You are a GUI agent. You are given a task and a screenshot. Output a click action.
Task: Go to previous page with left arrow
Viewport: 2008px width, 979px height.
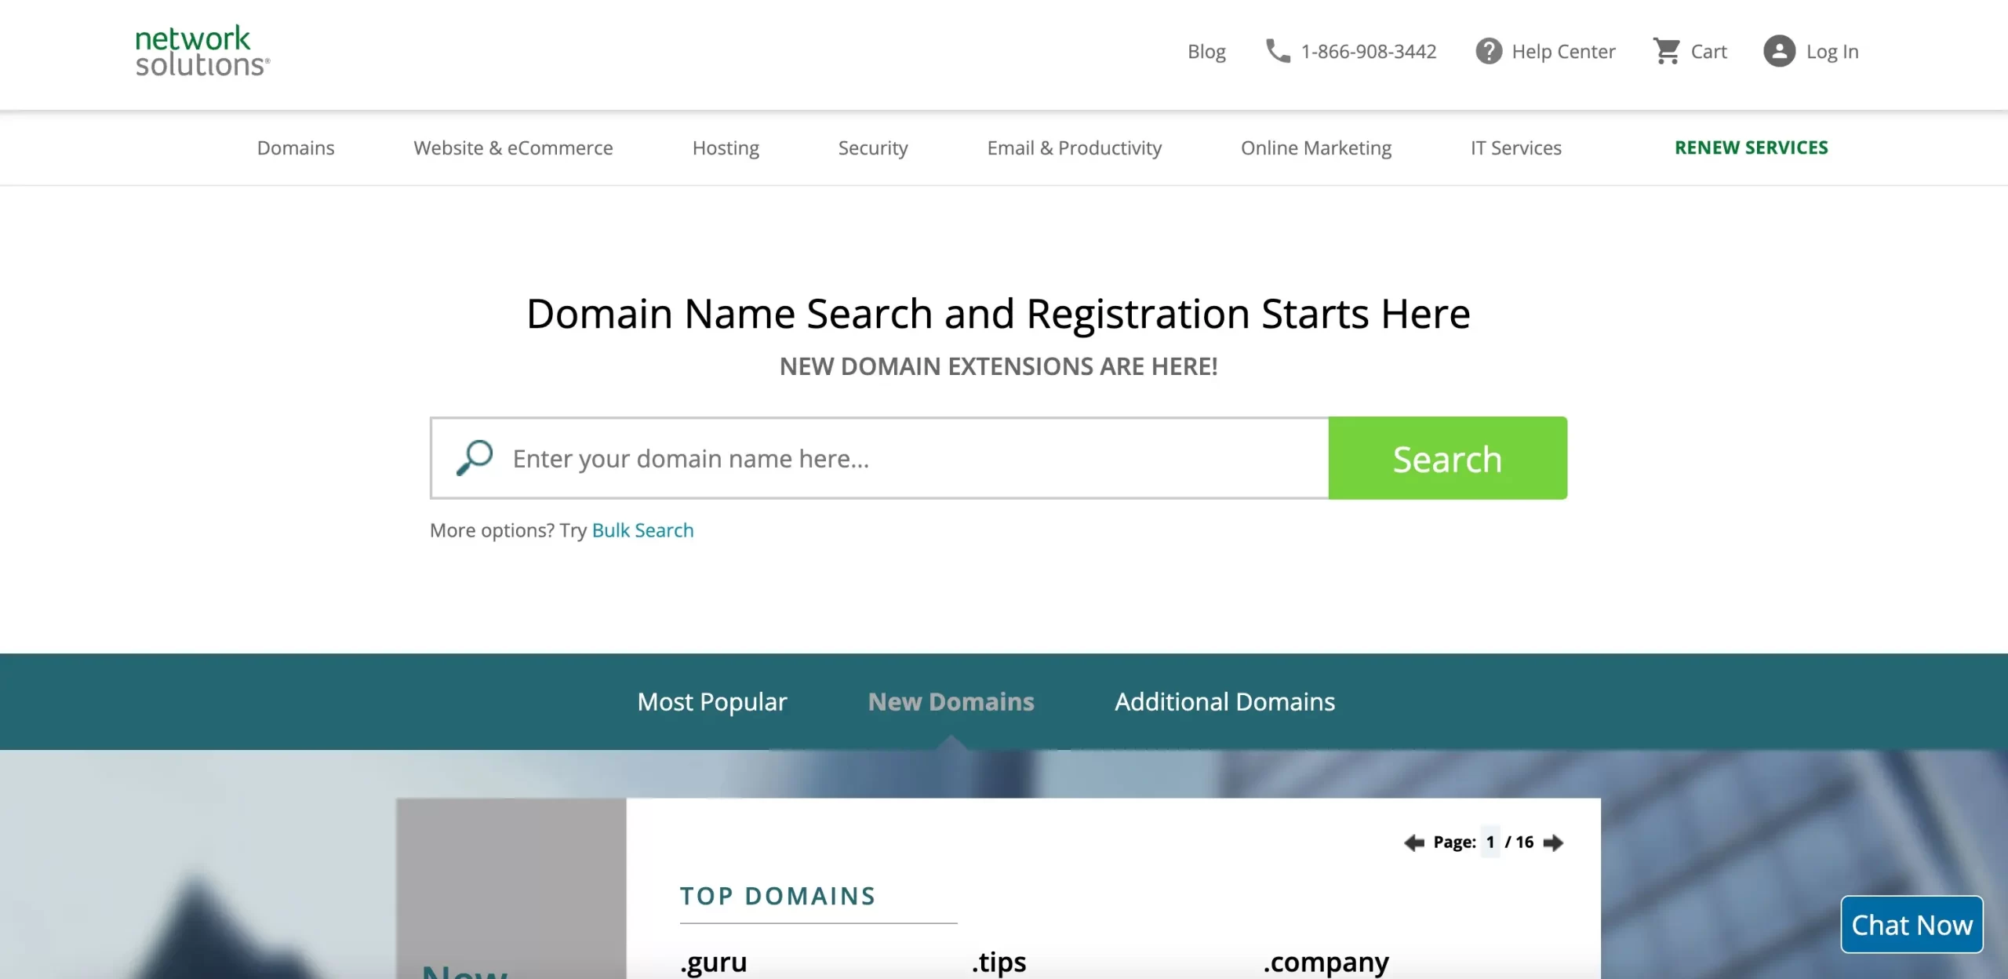click(x=1413, y=843)
